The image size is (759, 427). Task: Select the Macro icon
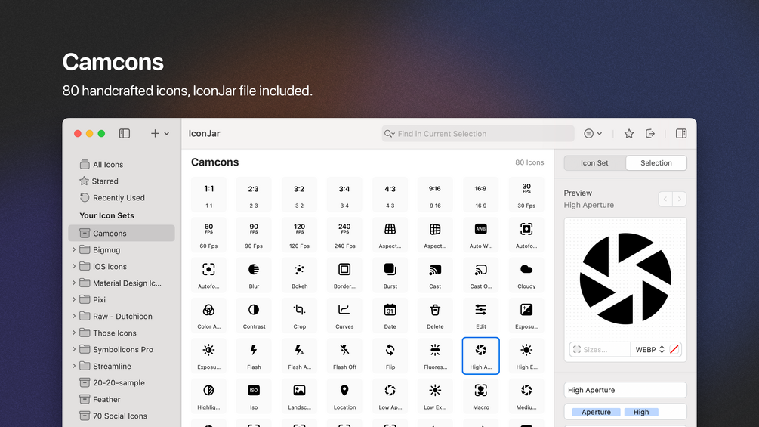[x=480, y=396]
